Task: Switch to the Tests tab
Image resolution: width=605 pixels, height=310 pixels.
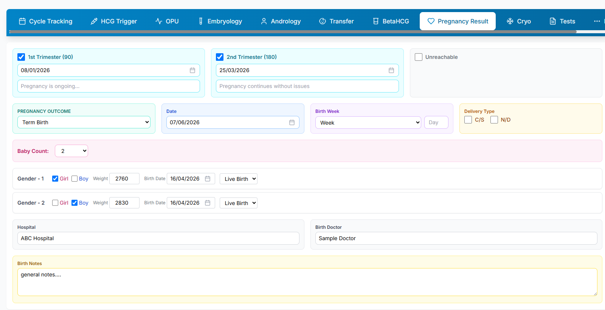Action: 562,21
